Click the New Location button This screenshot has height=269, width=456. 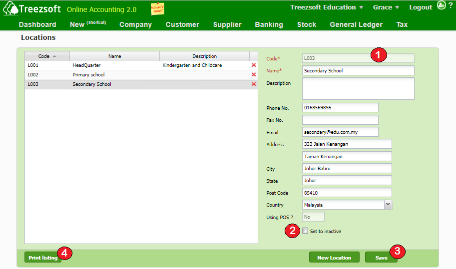pos(334,258)
